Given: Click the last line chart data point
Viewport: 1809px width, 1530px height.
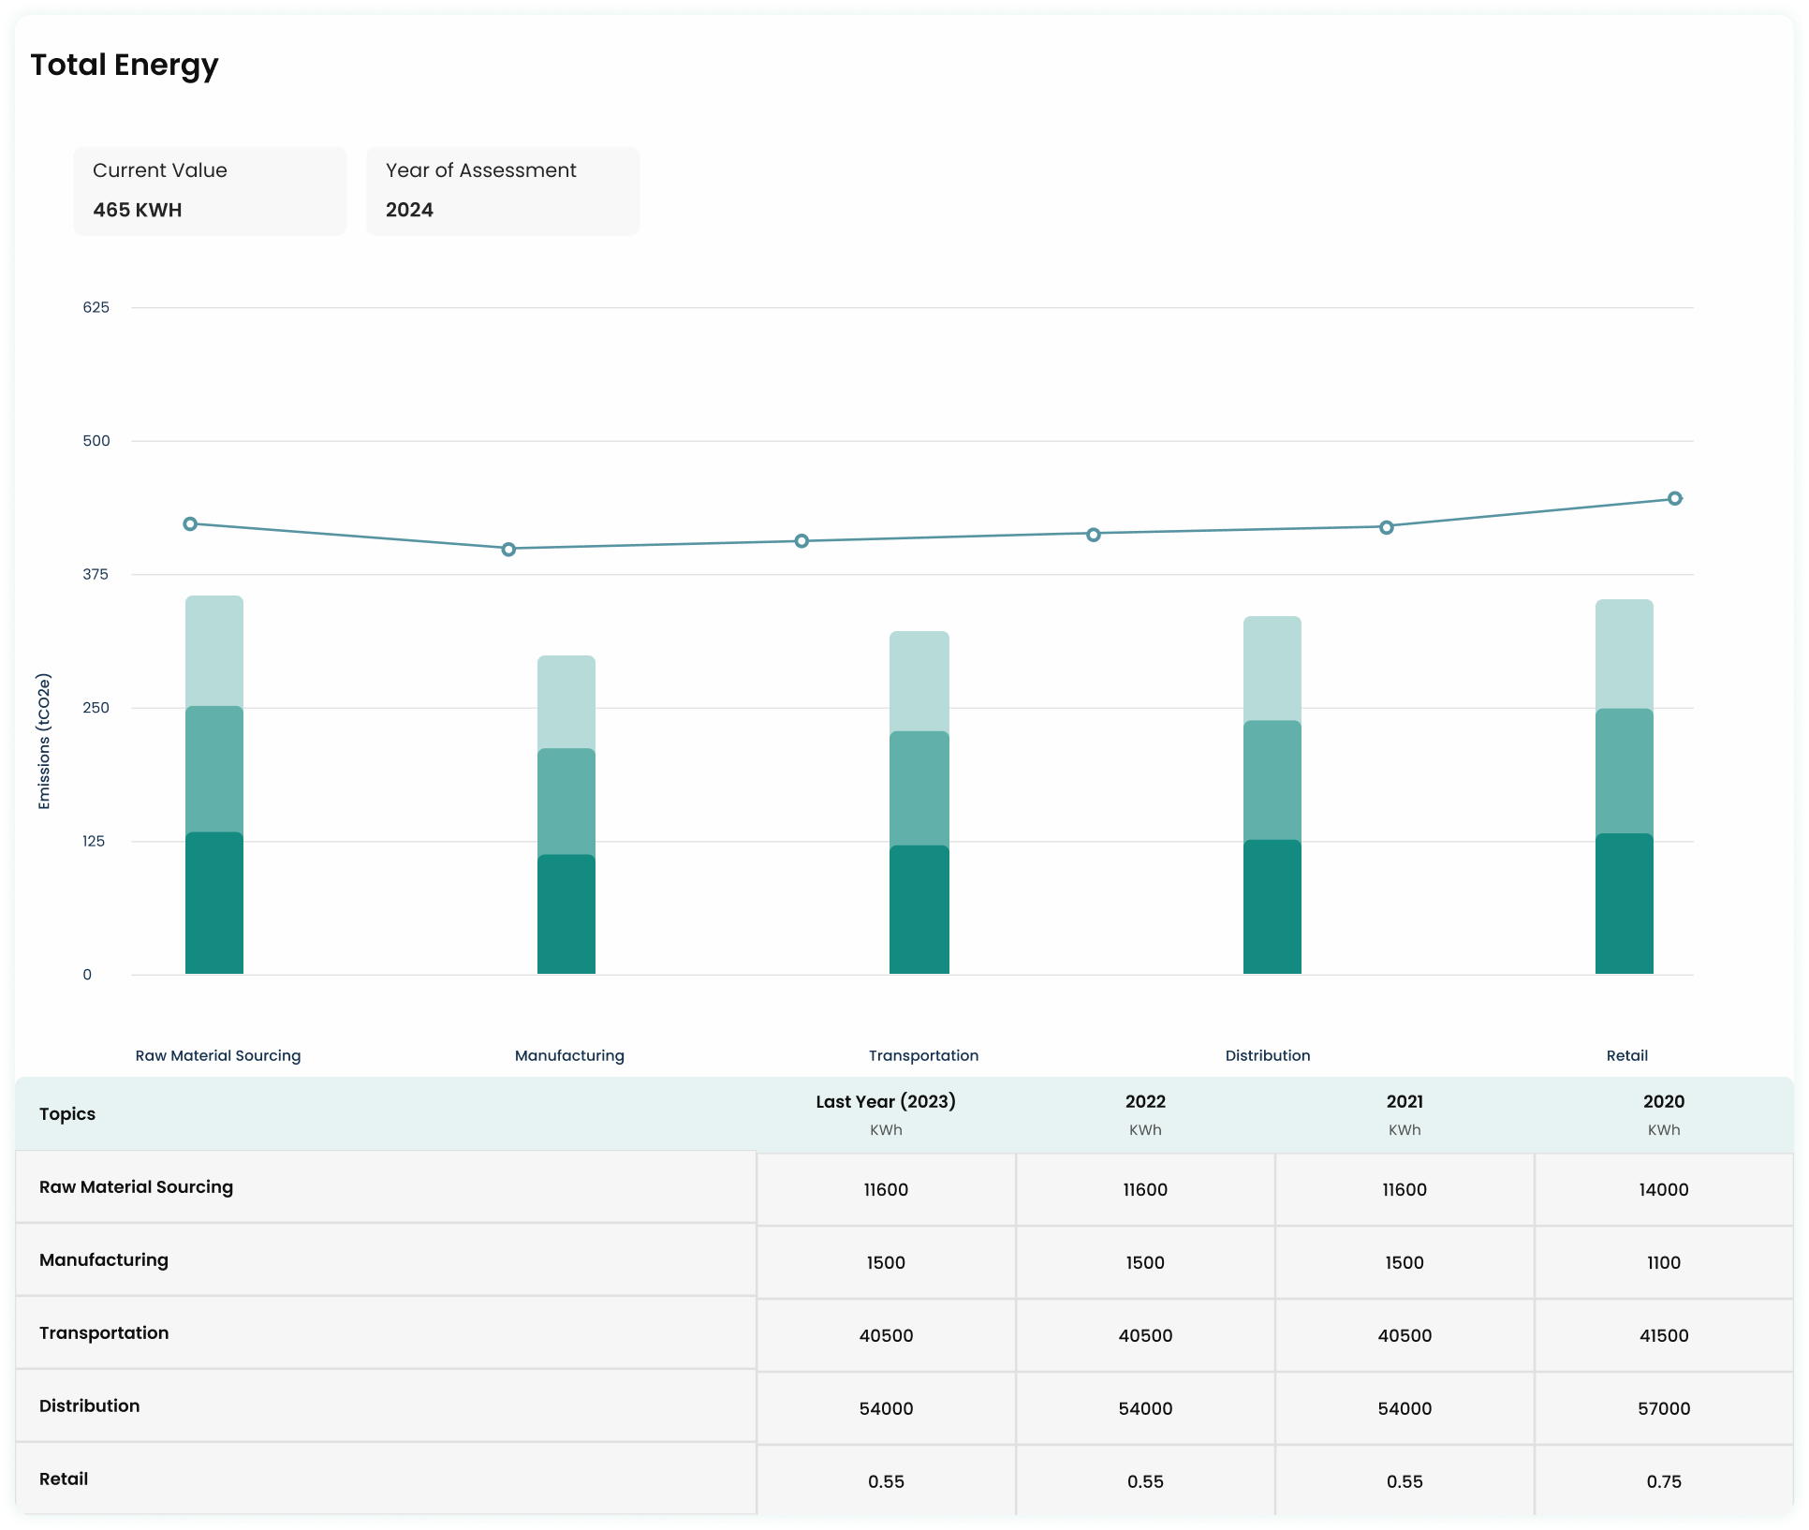Looking at the screenshot, I should point(1675,498).
